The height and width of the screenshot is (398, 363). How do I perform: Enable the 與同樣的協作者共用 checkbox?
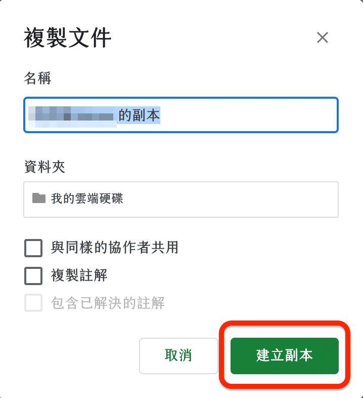pyautogui.click(x=33, y=248)
